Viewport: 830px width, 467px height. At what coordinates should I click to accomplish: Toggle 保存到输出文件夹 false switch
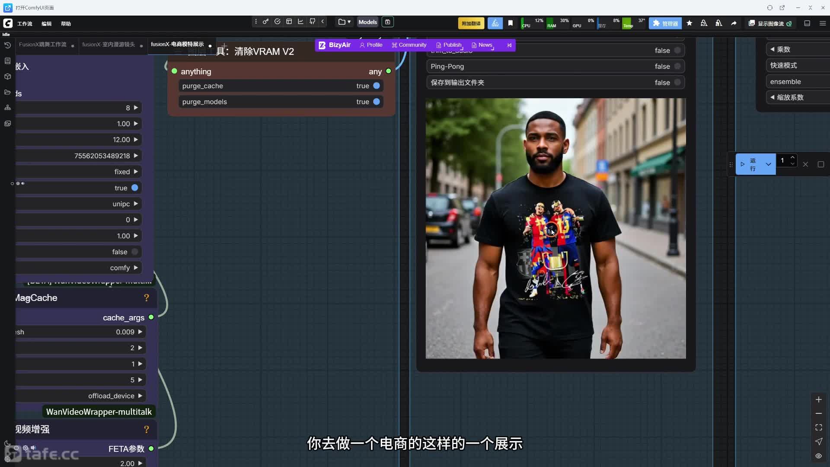(677, 82)
